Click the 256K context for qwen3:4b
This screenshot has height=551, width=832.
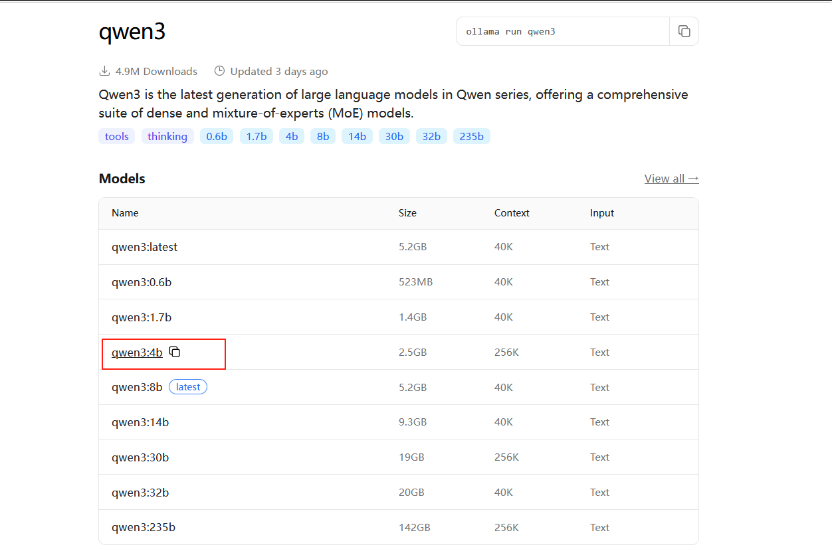click(x=506, y=353)
